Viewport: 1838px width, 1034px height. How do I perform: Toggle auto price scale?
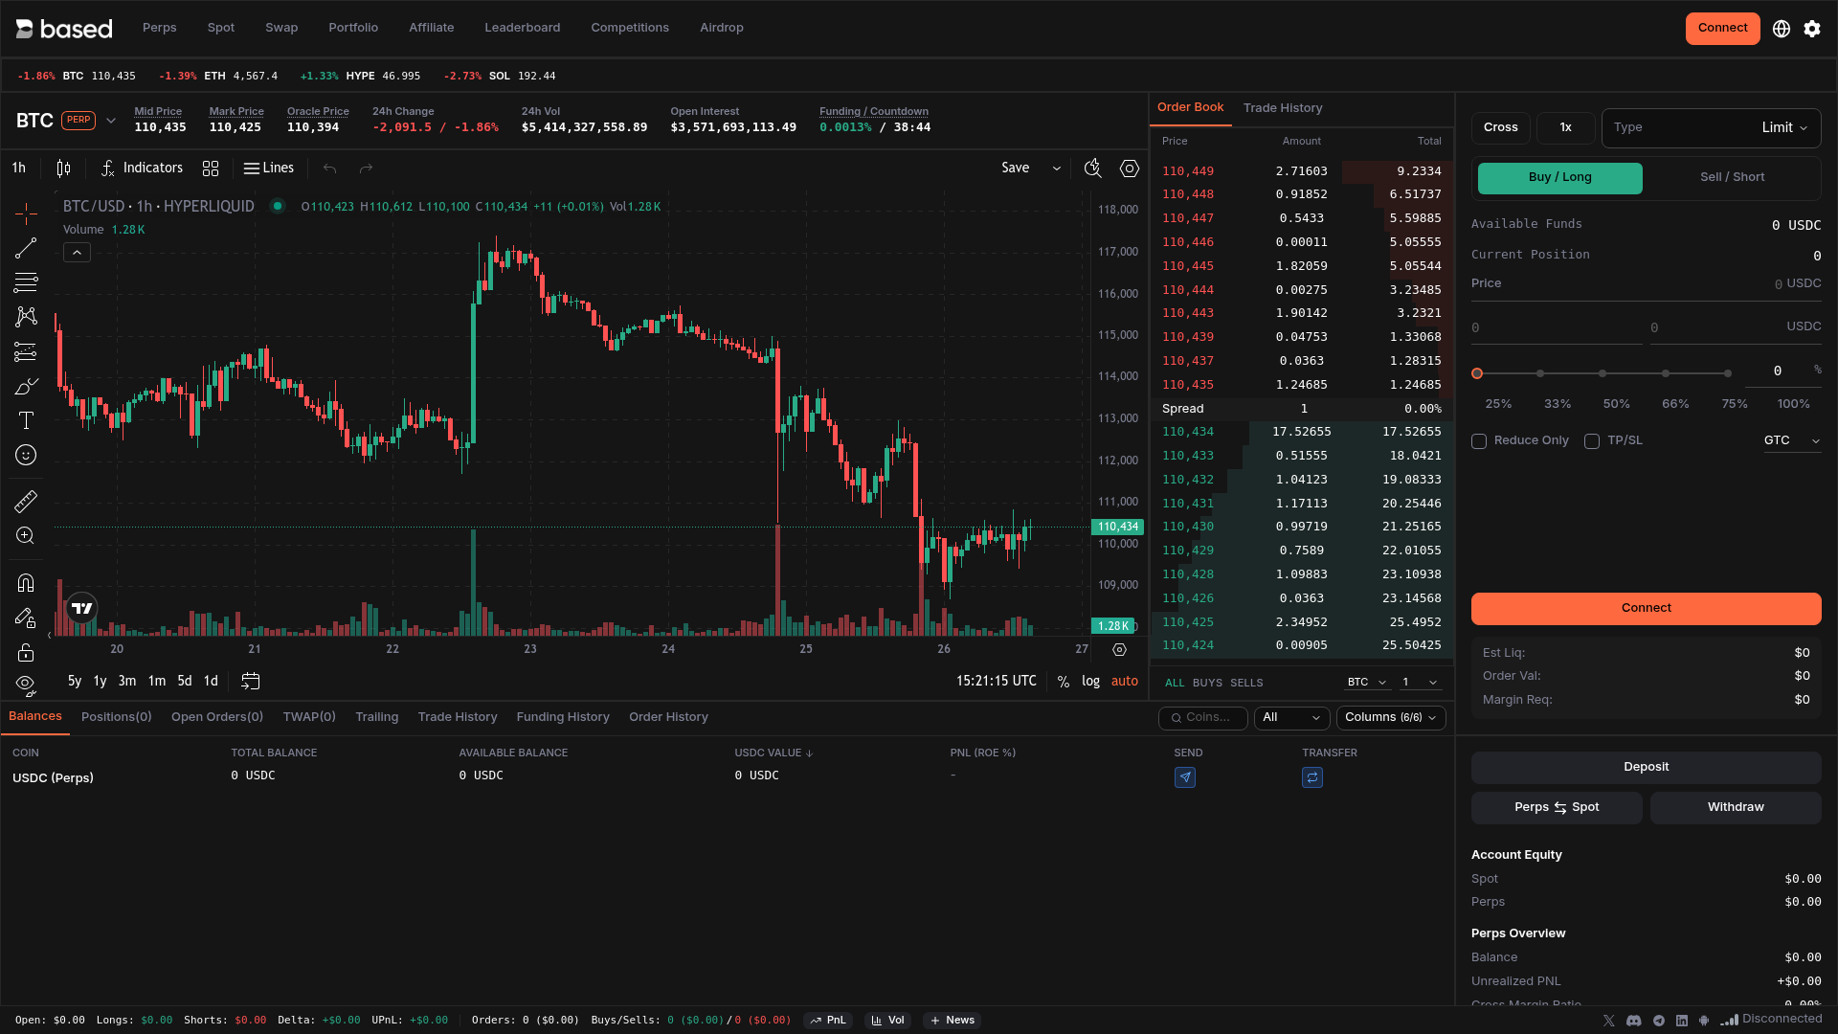[1124, 682]
